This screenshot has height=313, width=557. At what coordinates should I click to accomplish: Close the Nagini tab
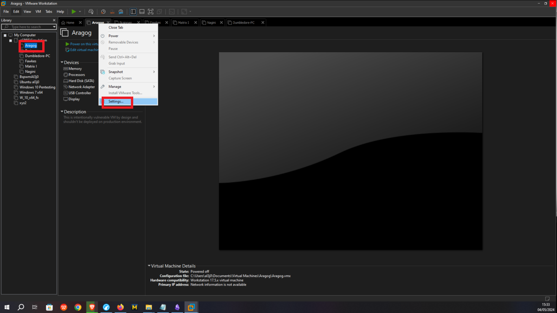(x=221, y=22)
